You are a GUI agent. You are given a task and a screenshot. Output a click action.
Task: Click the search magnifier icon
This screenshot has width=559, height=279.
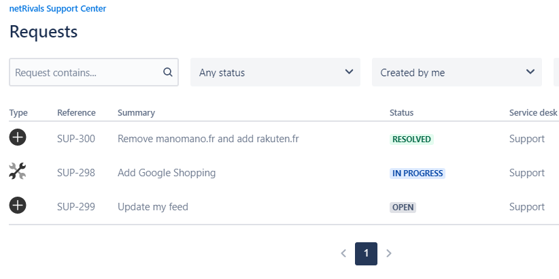coord(168,72)
